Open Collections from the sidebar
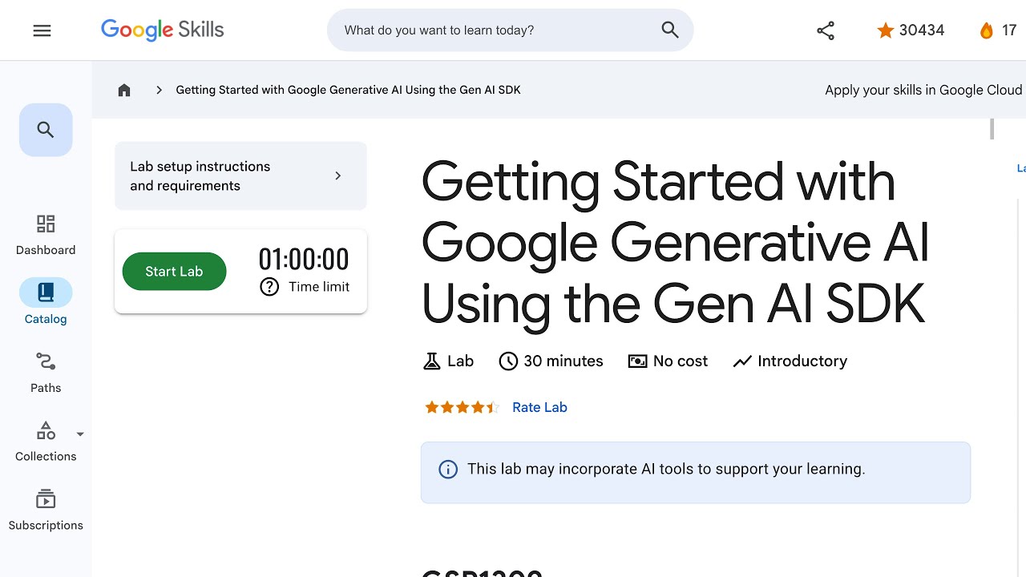This screenshot has height=577, width=1026. click(46, 442)
